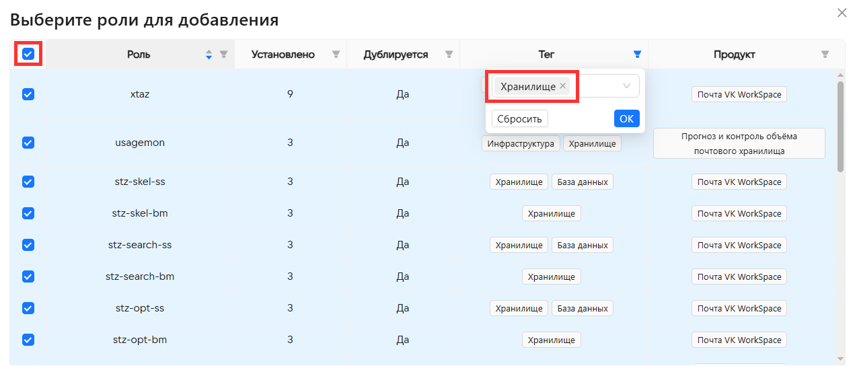The image size is (855, 372).
Task: Click the База данных tag in stz-skel-ss row
Action: click(x=583, y=182)
